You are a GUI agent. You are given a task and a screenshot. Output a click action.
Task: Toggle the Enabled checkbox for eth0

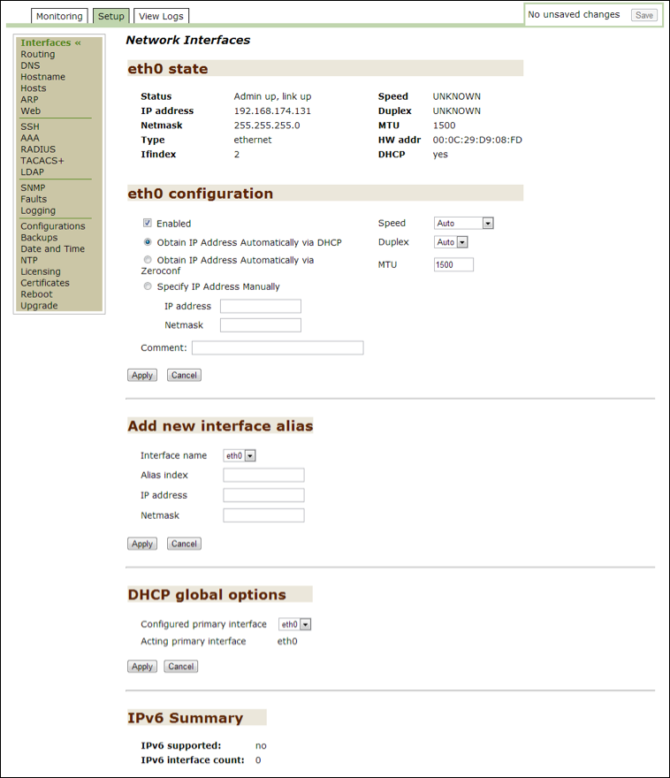click(148, 224)
